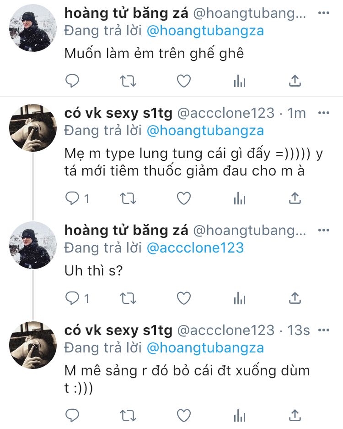The image size is (343, 429).
Task: Like the "Muốn làm ẻm trên ghế ghê" tweet
Action: click(183, 81)
